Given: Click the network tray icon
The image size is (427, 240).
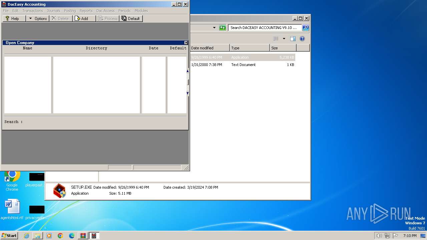Looking at the screenshot, I should pos(387,236).
